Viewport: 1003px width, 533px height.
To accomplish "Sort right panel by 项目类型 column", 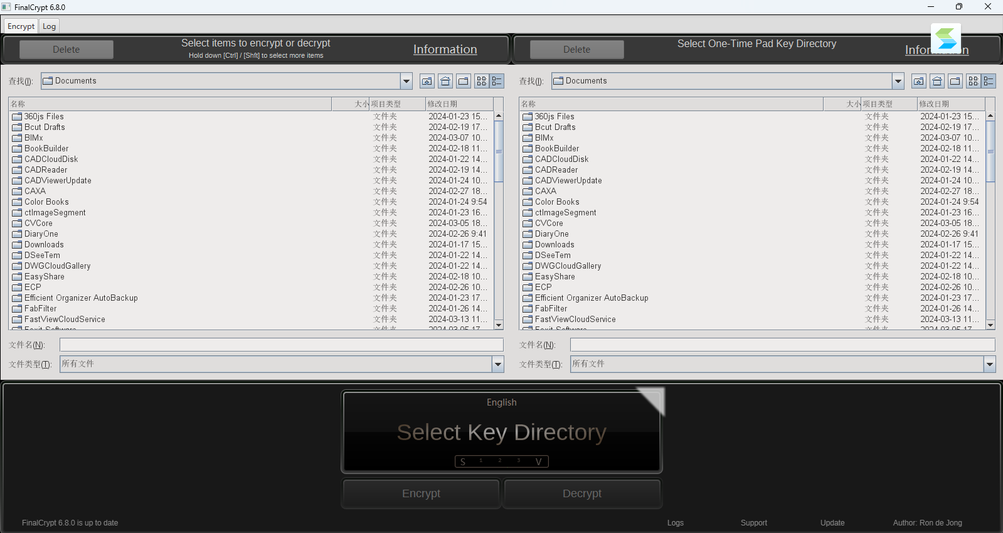I will tap(889, 104).
